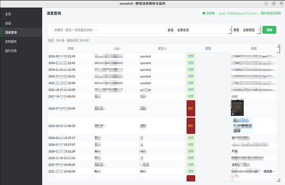Click the 图片密钥已获取 status text
This screenshot has height=185, width=285.
click(x=271, y=13)
